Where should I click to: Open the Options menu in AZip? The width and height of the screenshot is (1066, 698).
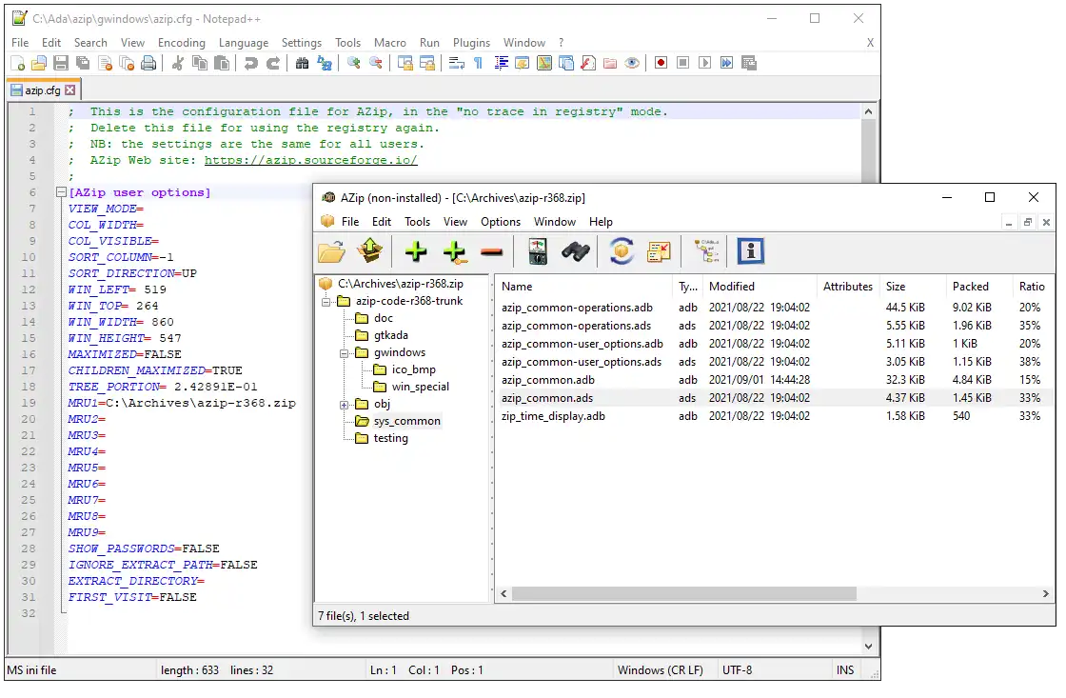point(500,222)
